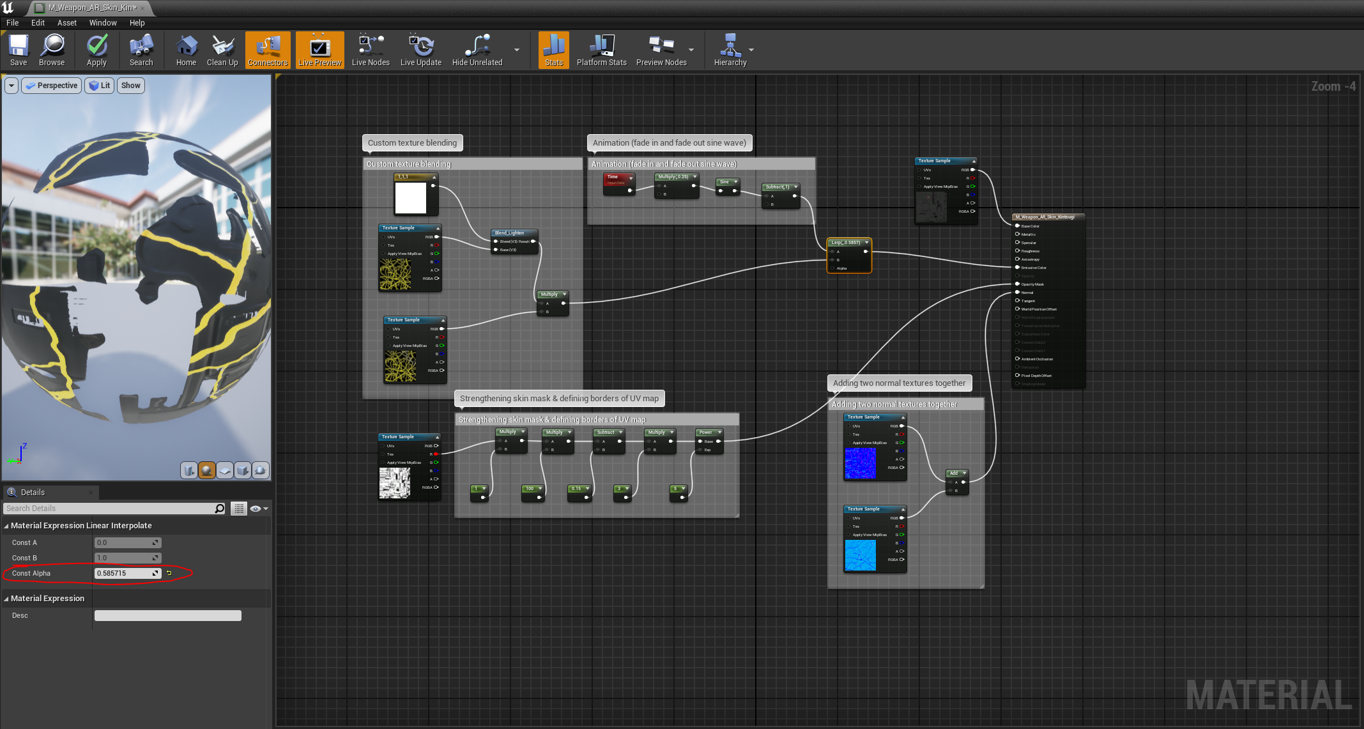Image resolution: width=1364 pixels, height=729 pixels.
Task: Toggle the Live Preview button
Action: tap(319, 50)
